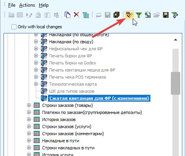Expand Печать чека POS терминала node
The width and height of the screenshot is (185, 156).
(x=36, y=77)
